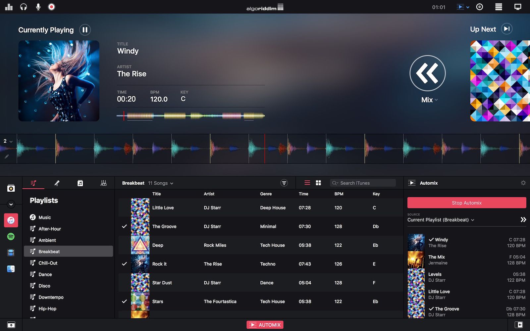This screenshot has height=331, width=530.
Task: Activate the microphone input icon
Action: [38, 7]
